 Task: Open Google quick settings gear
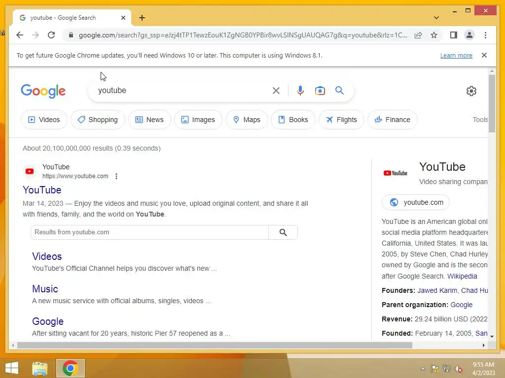click(x=471, y=91)
